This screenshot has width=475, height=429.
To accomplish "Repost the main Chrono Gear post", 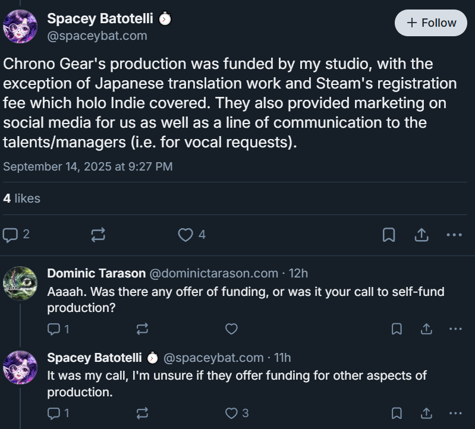I will (98, 235).
